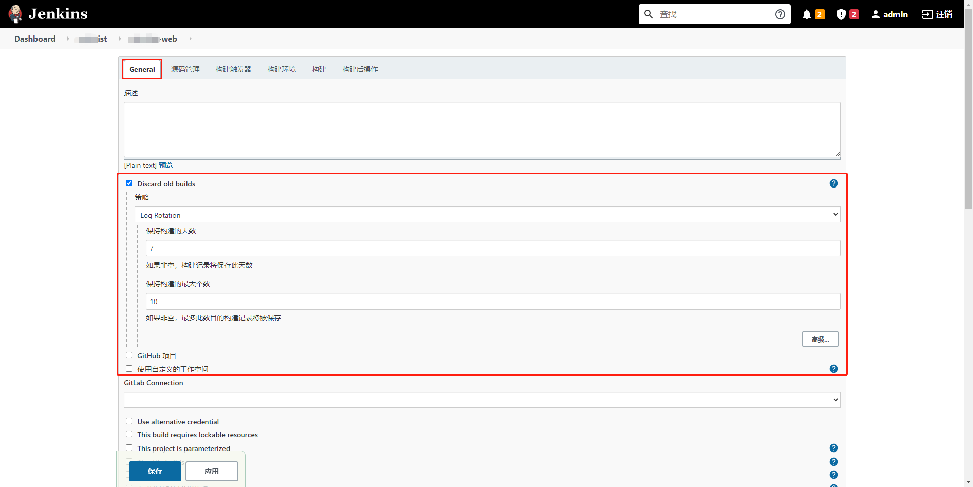Click the security warning count badge

[854, 14]
